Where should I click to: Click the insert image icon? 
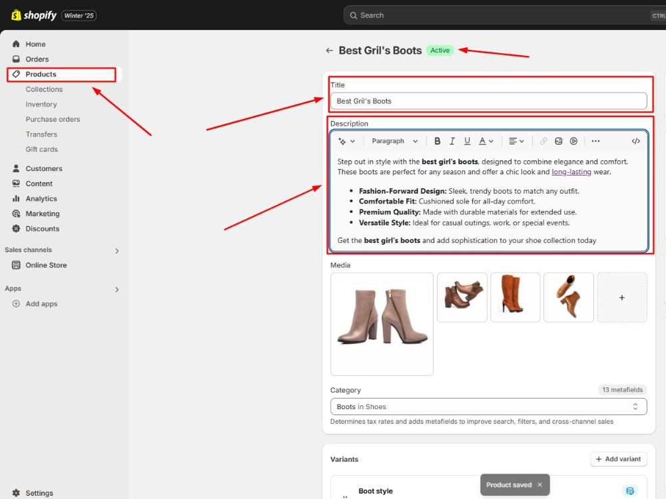559,141
